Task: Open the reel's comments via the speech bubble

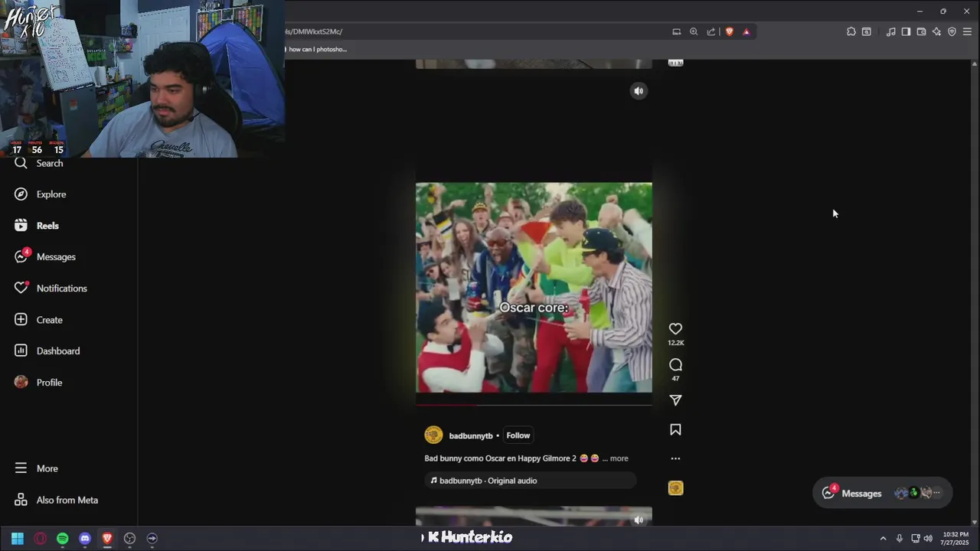Action: pos(675,365)
